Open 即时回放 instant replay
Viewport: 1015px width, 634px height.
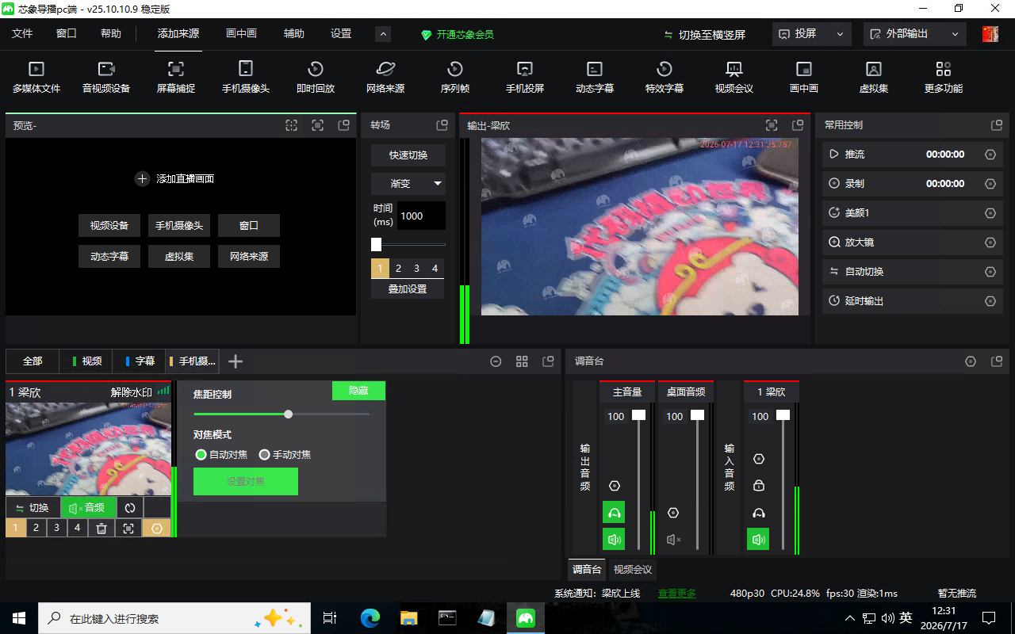click(316, 77)
